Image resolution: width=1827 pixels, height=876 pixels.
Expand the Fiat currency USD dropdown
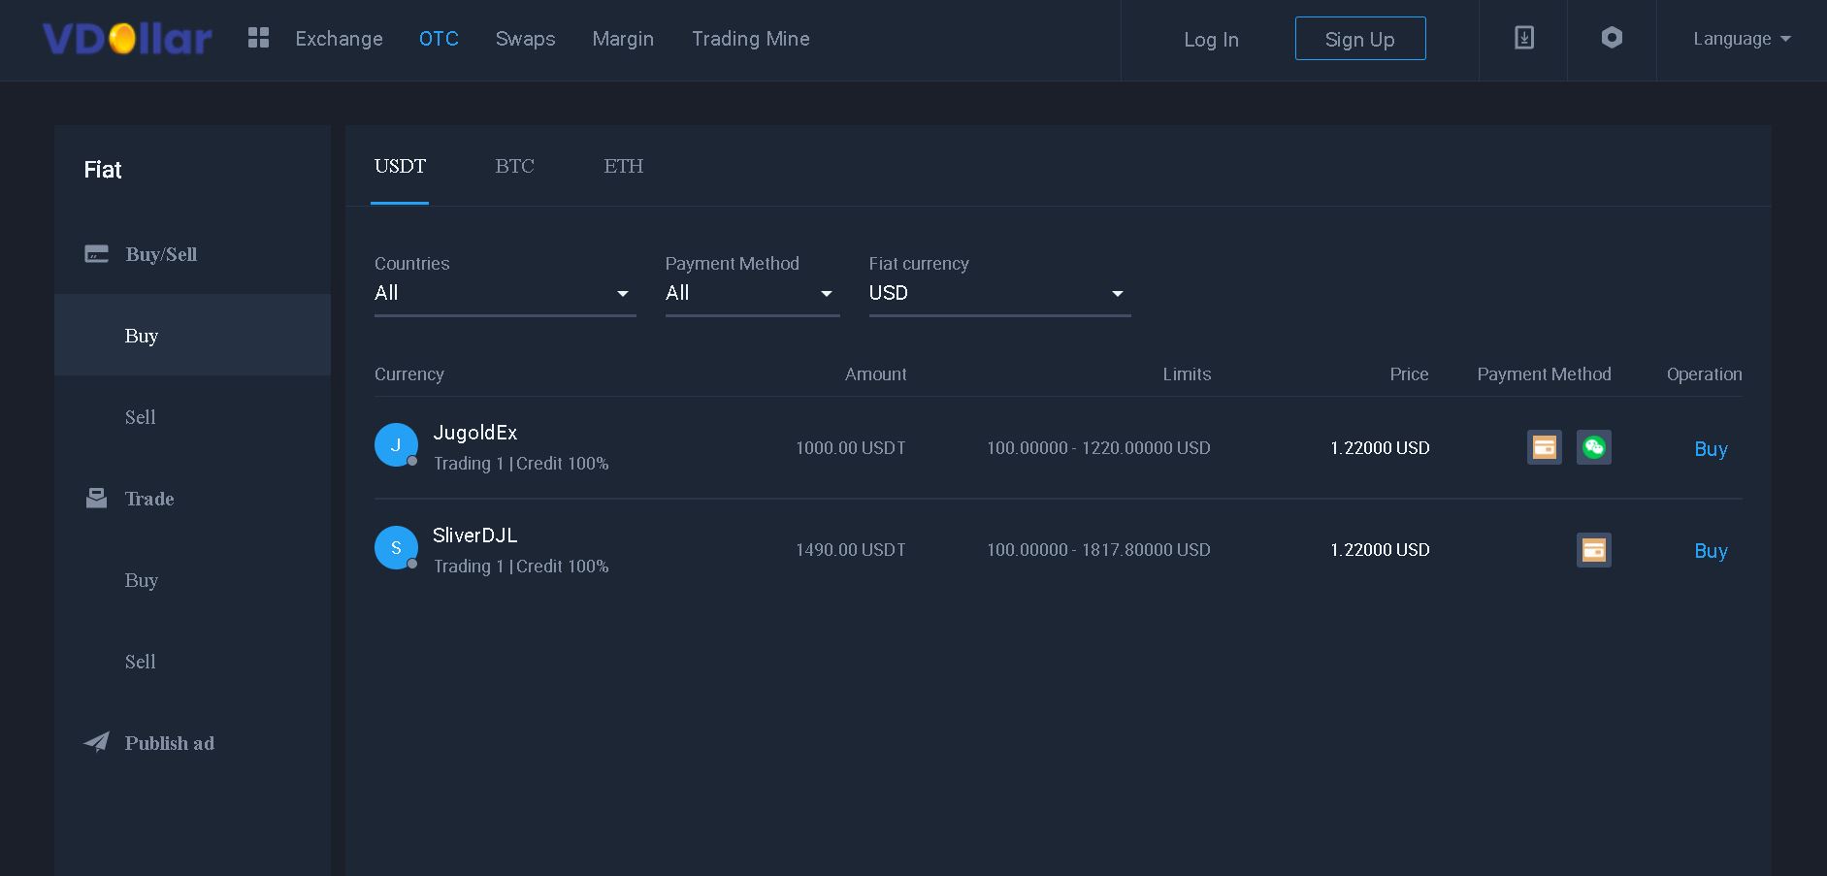click(x=998, y=293)
